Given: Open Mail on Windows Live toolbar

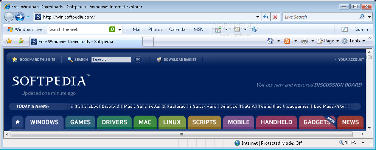Looking at the screenshot, I should [x=137, y=29].
